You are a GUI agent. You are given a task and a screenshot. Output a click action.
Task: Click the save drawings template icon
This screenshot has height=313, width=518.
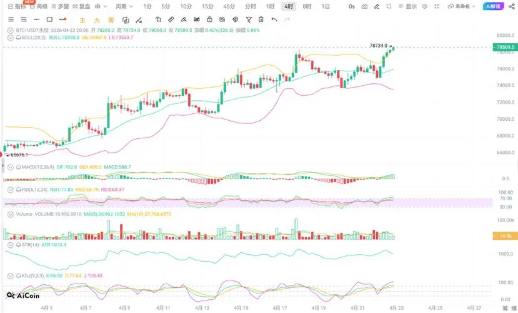222,19
